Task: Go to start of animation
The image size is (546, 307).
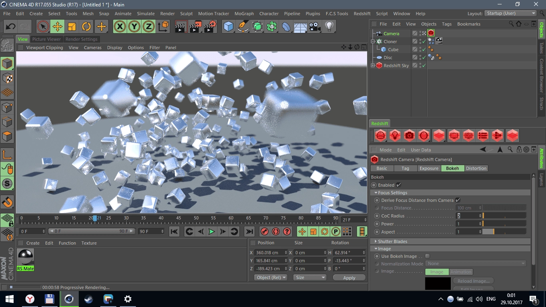Action: click(174, 231)
